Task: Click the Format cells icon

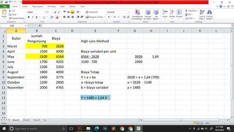Action: click(x=179, y=12)
